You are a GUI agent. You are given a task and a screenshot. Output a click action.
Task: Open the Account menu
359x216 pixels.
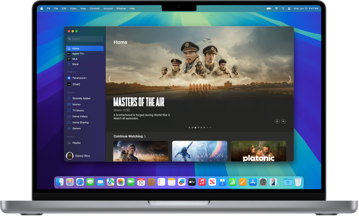click(x=108, y=8)
